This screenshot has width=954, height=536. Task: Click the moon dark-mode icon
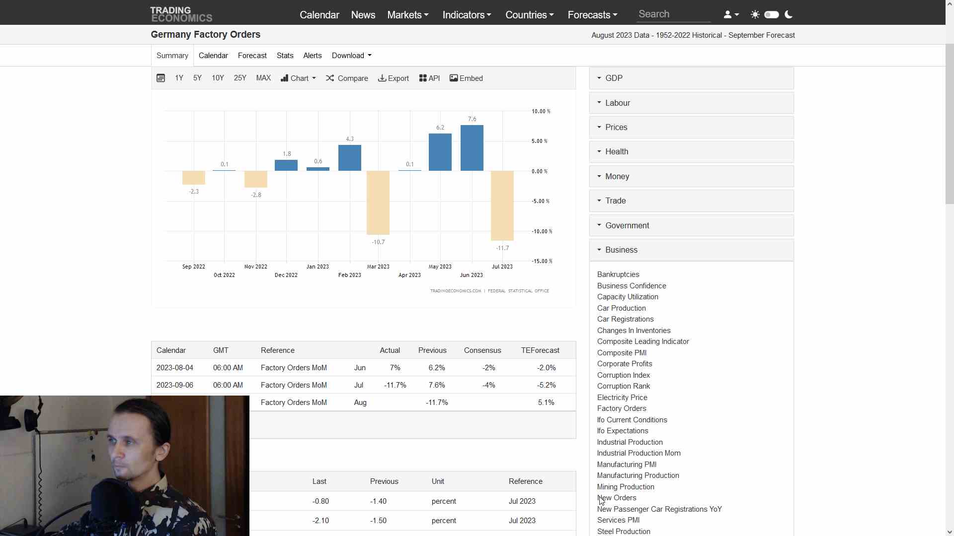point(789,14)
